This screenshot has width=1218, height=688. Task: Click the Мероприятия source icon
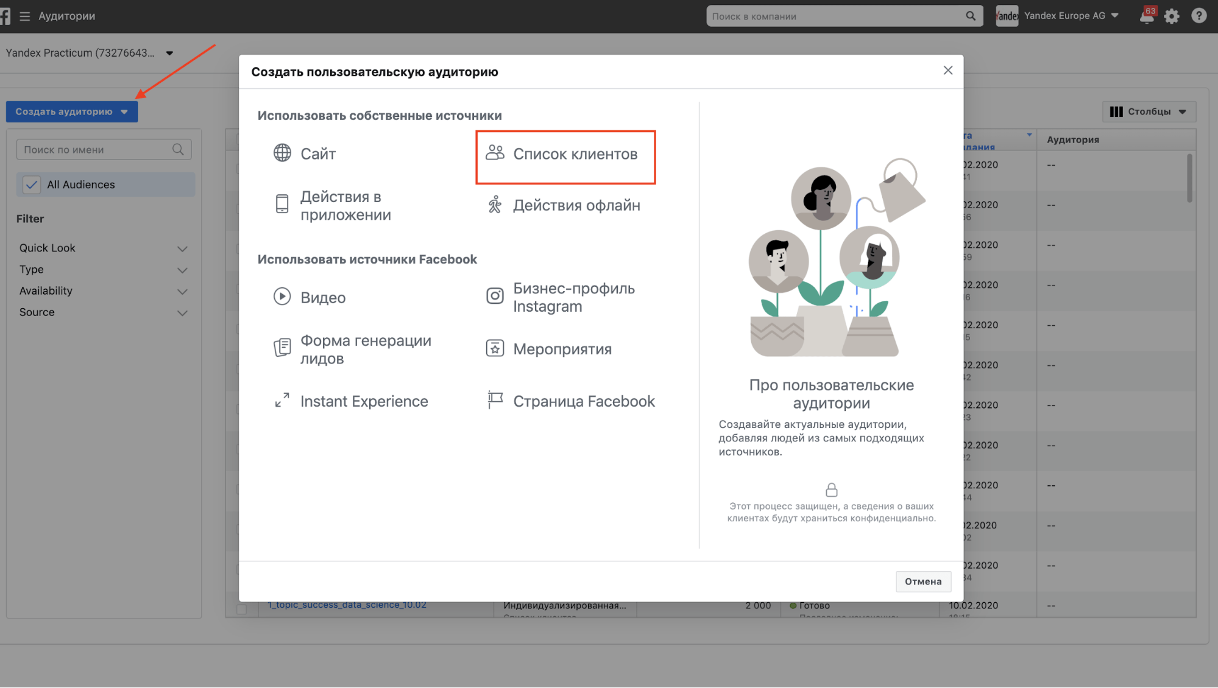(495, 348)
